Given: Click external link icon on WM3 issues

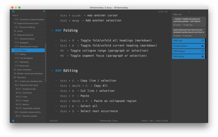Looking at the screenshot, I should (x=202, y=51).
